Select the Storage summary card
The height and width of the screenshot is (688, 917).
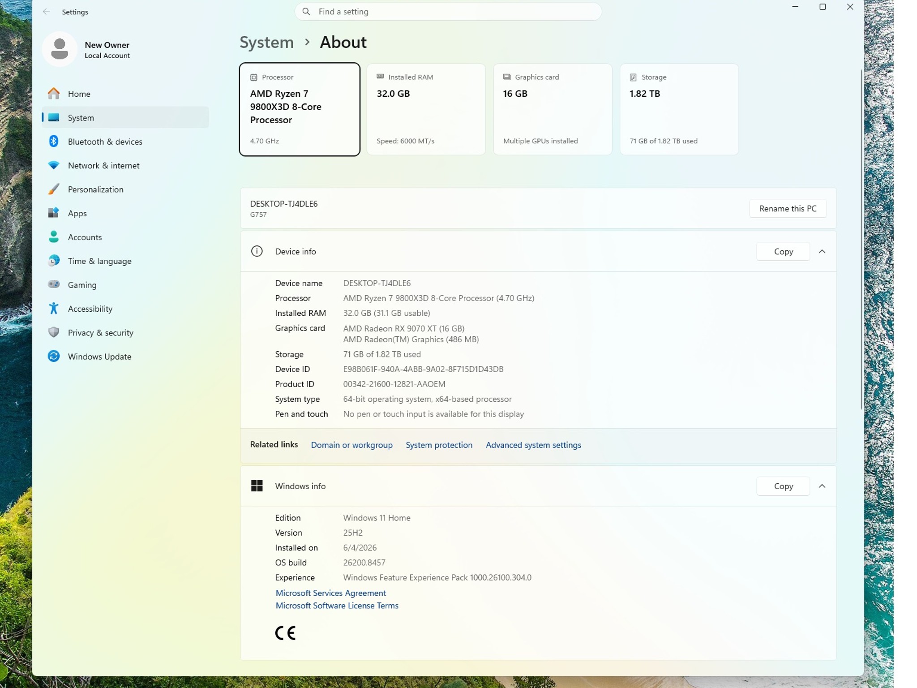click(x=679, y=109)
